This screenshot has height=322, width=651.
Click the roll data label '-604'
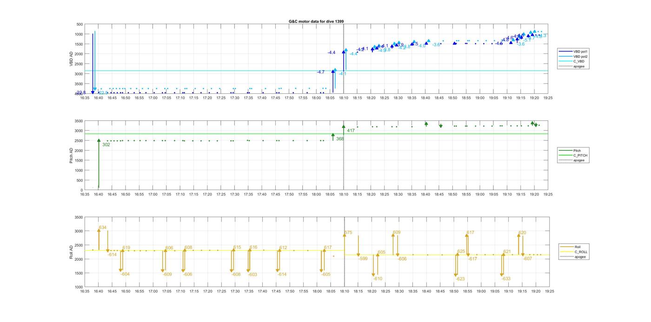[x=125, y=275]
